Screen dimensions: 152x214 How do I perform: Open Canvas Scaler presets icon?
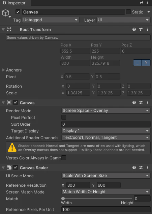point(141,167)
